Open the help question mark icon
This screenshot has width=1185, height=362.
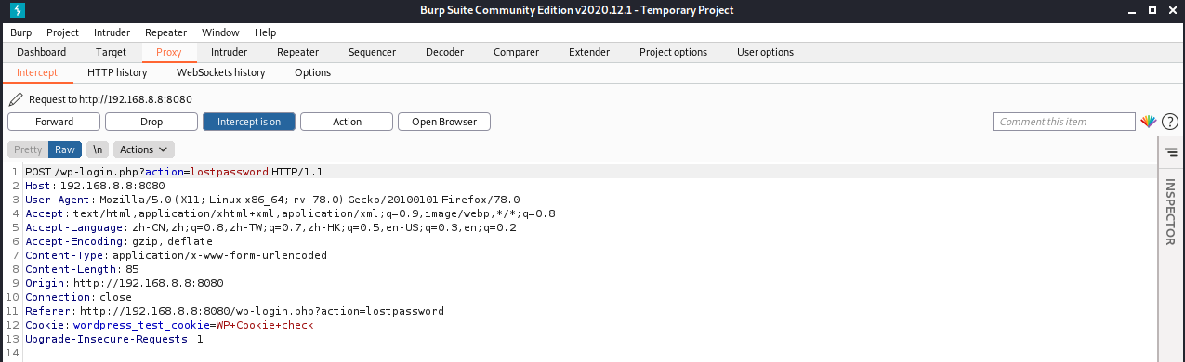coord(1170,122)
